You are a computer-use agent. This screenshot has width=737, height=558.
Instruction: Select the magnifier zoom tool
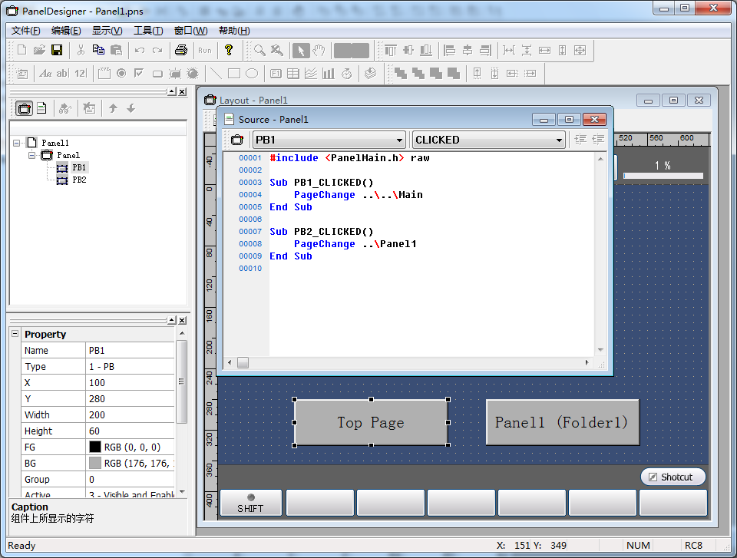click(260, 51)
